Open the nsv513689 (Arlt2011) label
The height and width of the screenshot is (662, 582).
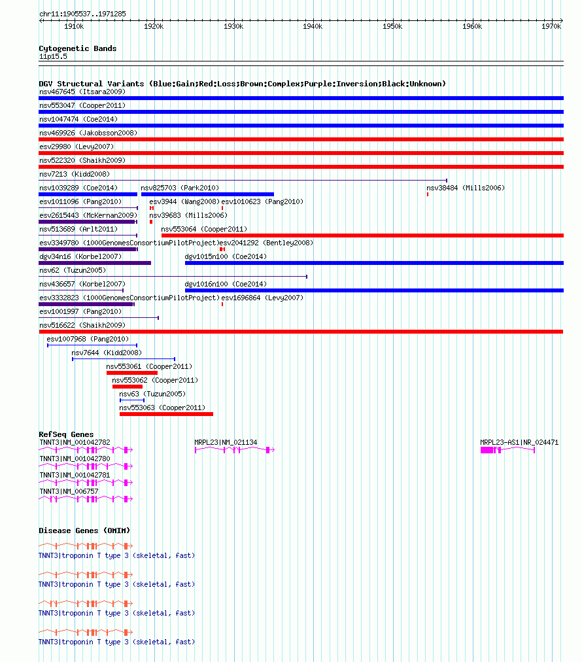78,229
